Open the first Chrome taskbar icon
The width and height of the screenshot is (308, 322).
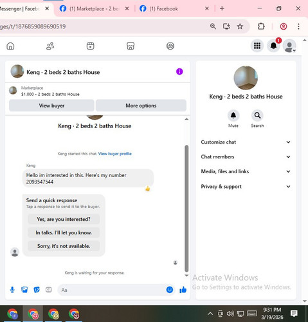click(x=12, y=314)
